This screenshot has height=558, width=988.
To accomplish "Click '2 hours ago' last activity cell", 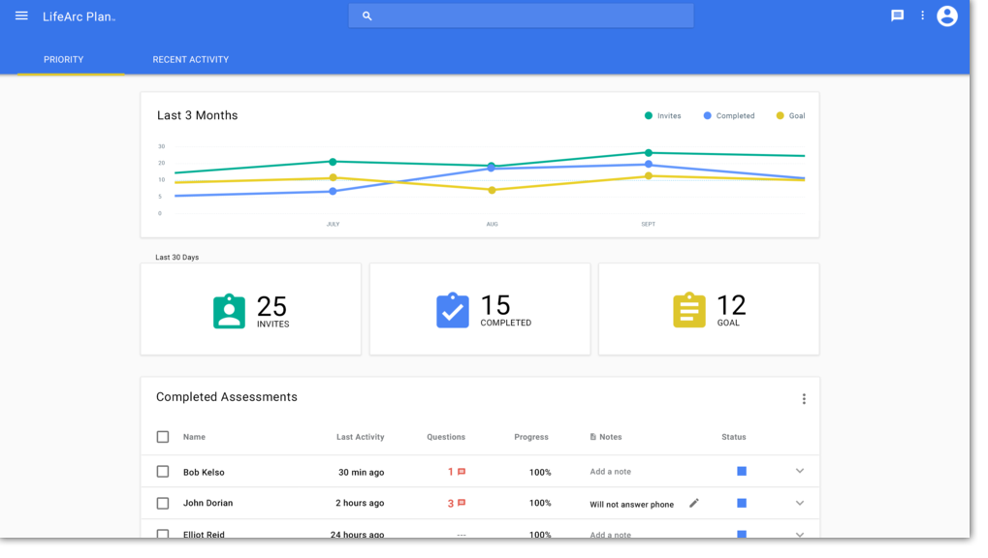I will 360,503.
